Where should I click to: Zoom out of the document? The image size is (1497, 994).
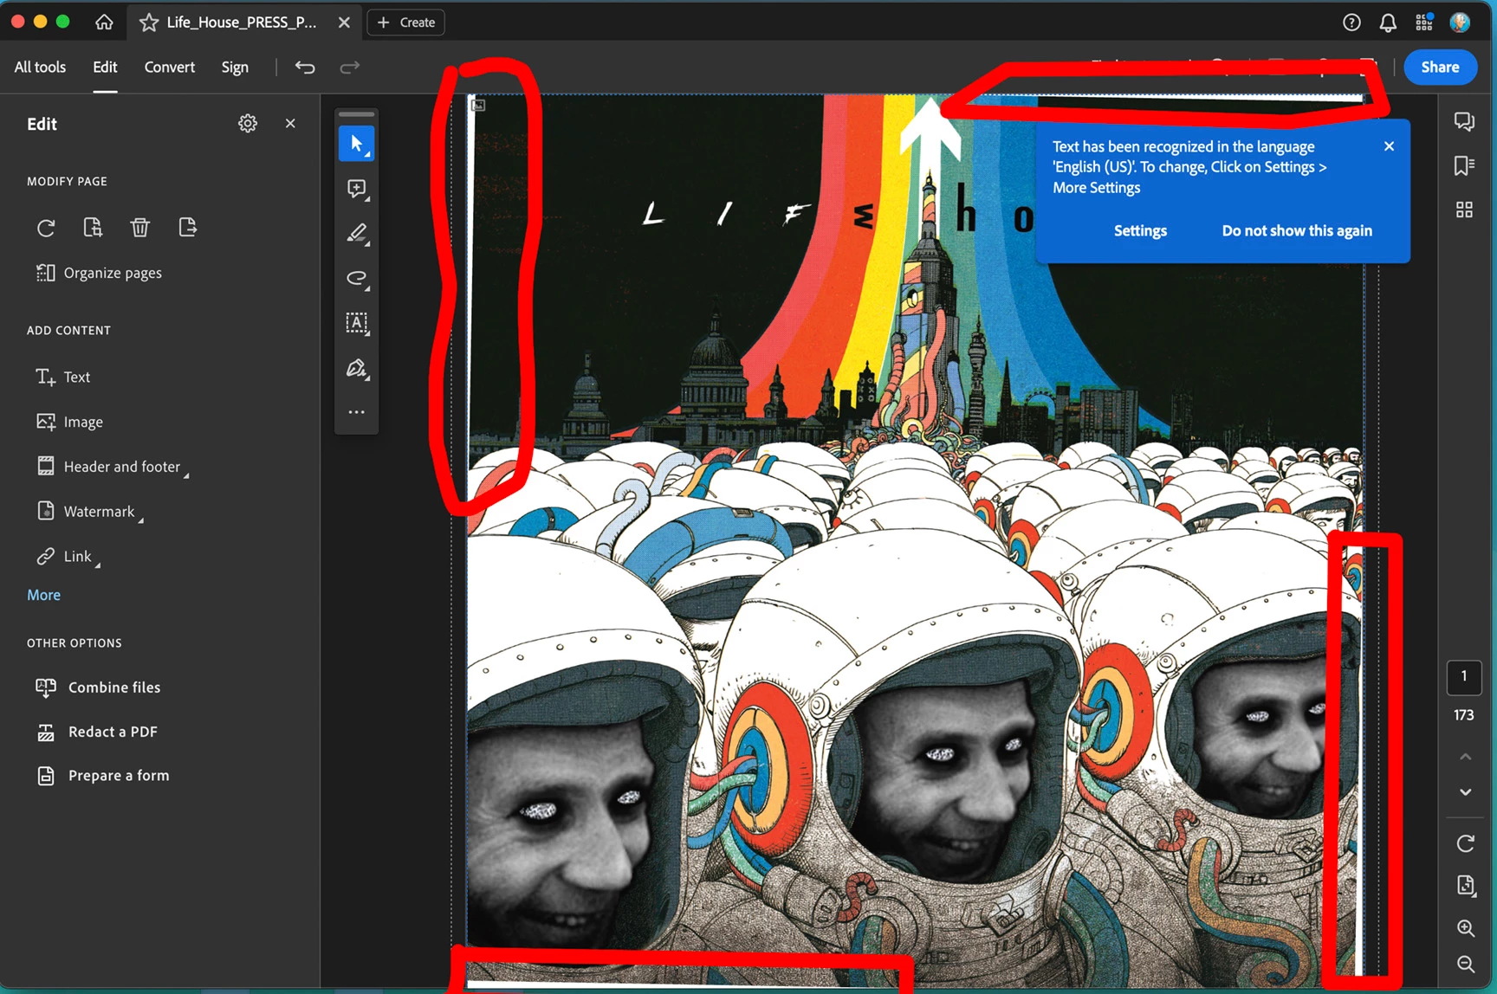[x=1465, y=965]
